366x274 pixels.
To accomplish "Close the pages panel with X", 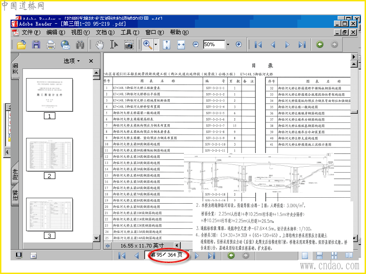I will pyautogui.click(x=91, y=61).
